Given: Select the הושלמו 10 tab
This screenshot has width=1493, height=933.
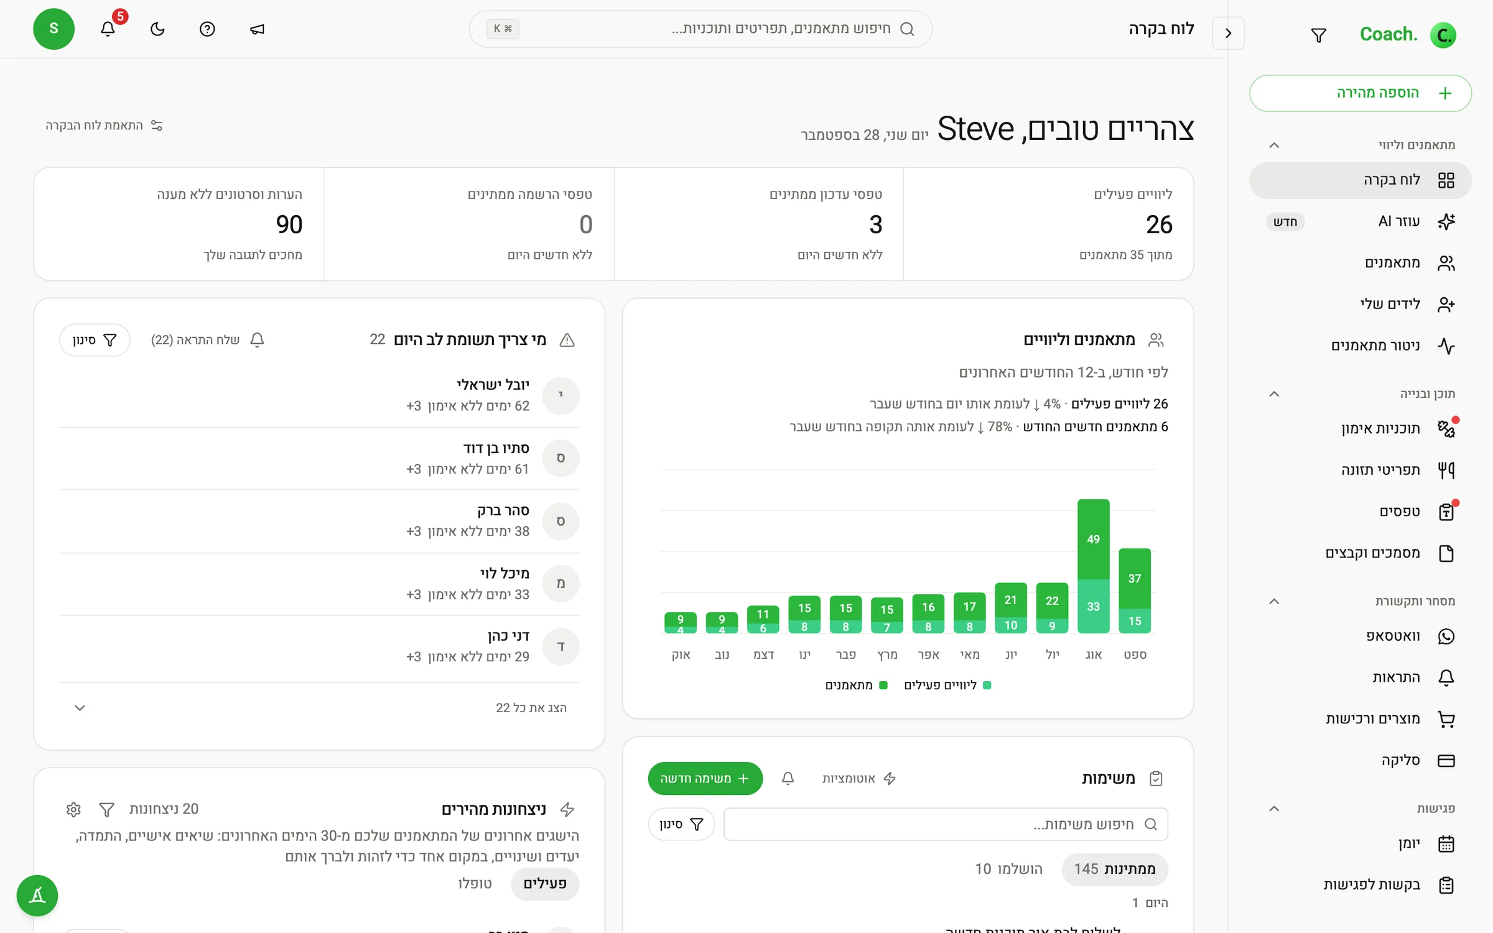Looking at the screenshot, I should [x=1008, y=870].
